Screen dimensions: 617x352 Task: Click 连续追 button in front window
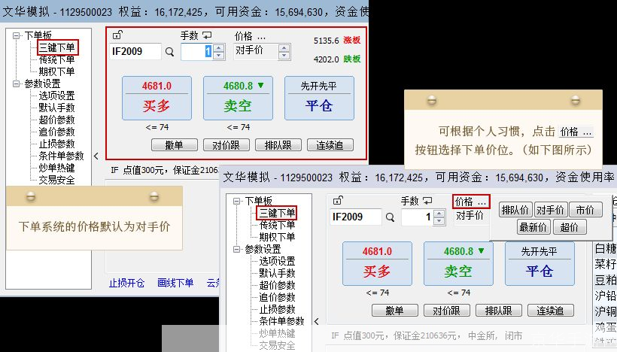coord(551,311)
